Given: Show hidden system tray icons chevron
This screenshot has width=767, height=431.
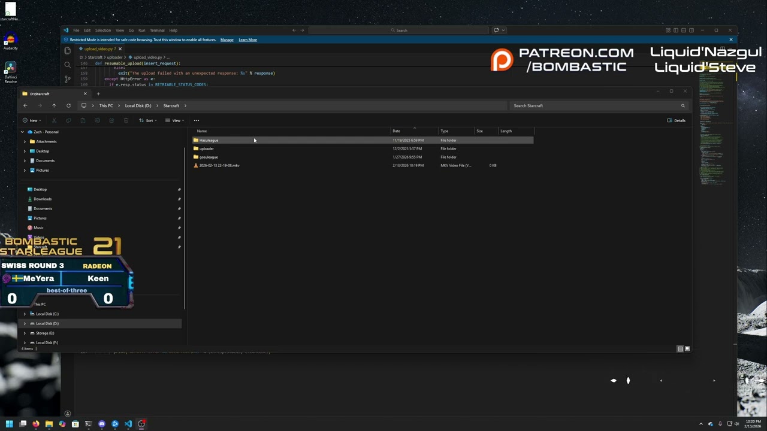Looking at the screenshot, I should pyautogui.click(x=700, y=424).
